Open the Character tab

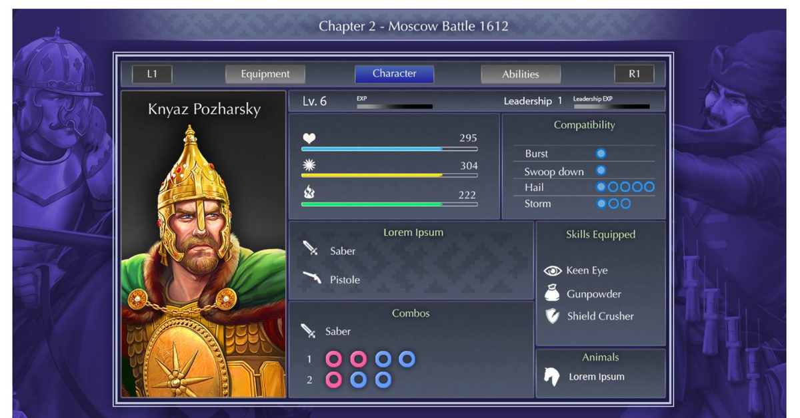click(394, 74)
